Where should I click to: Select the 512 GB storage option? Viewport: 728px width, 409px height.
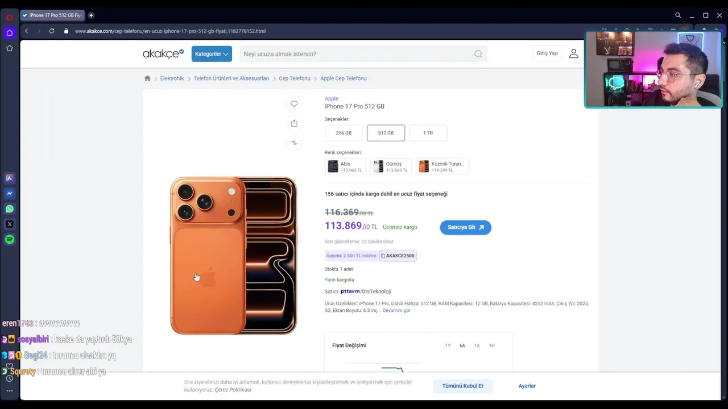click(386, 133)
